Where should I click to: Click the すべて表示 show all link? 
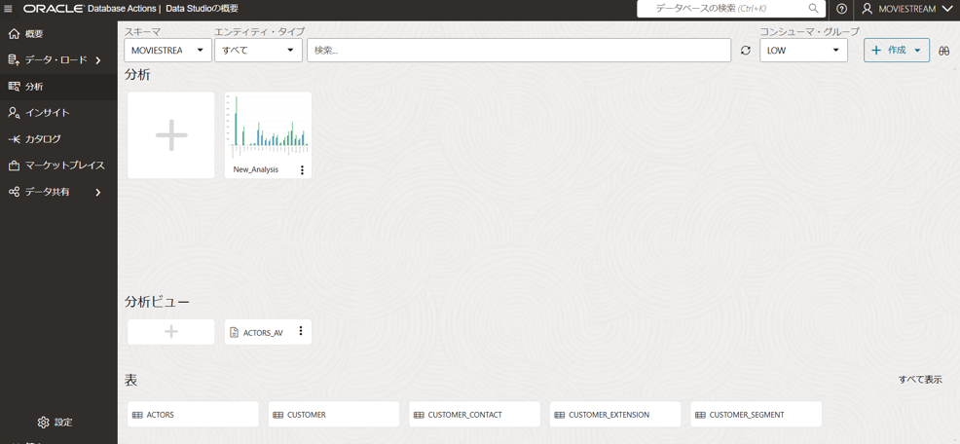pyautogui.click(x=920, y=379)
